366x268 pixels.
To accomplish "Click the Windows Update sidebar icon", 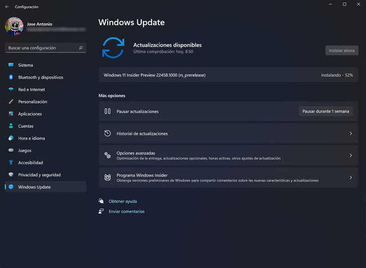I will (x=11, y=187).
